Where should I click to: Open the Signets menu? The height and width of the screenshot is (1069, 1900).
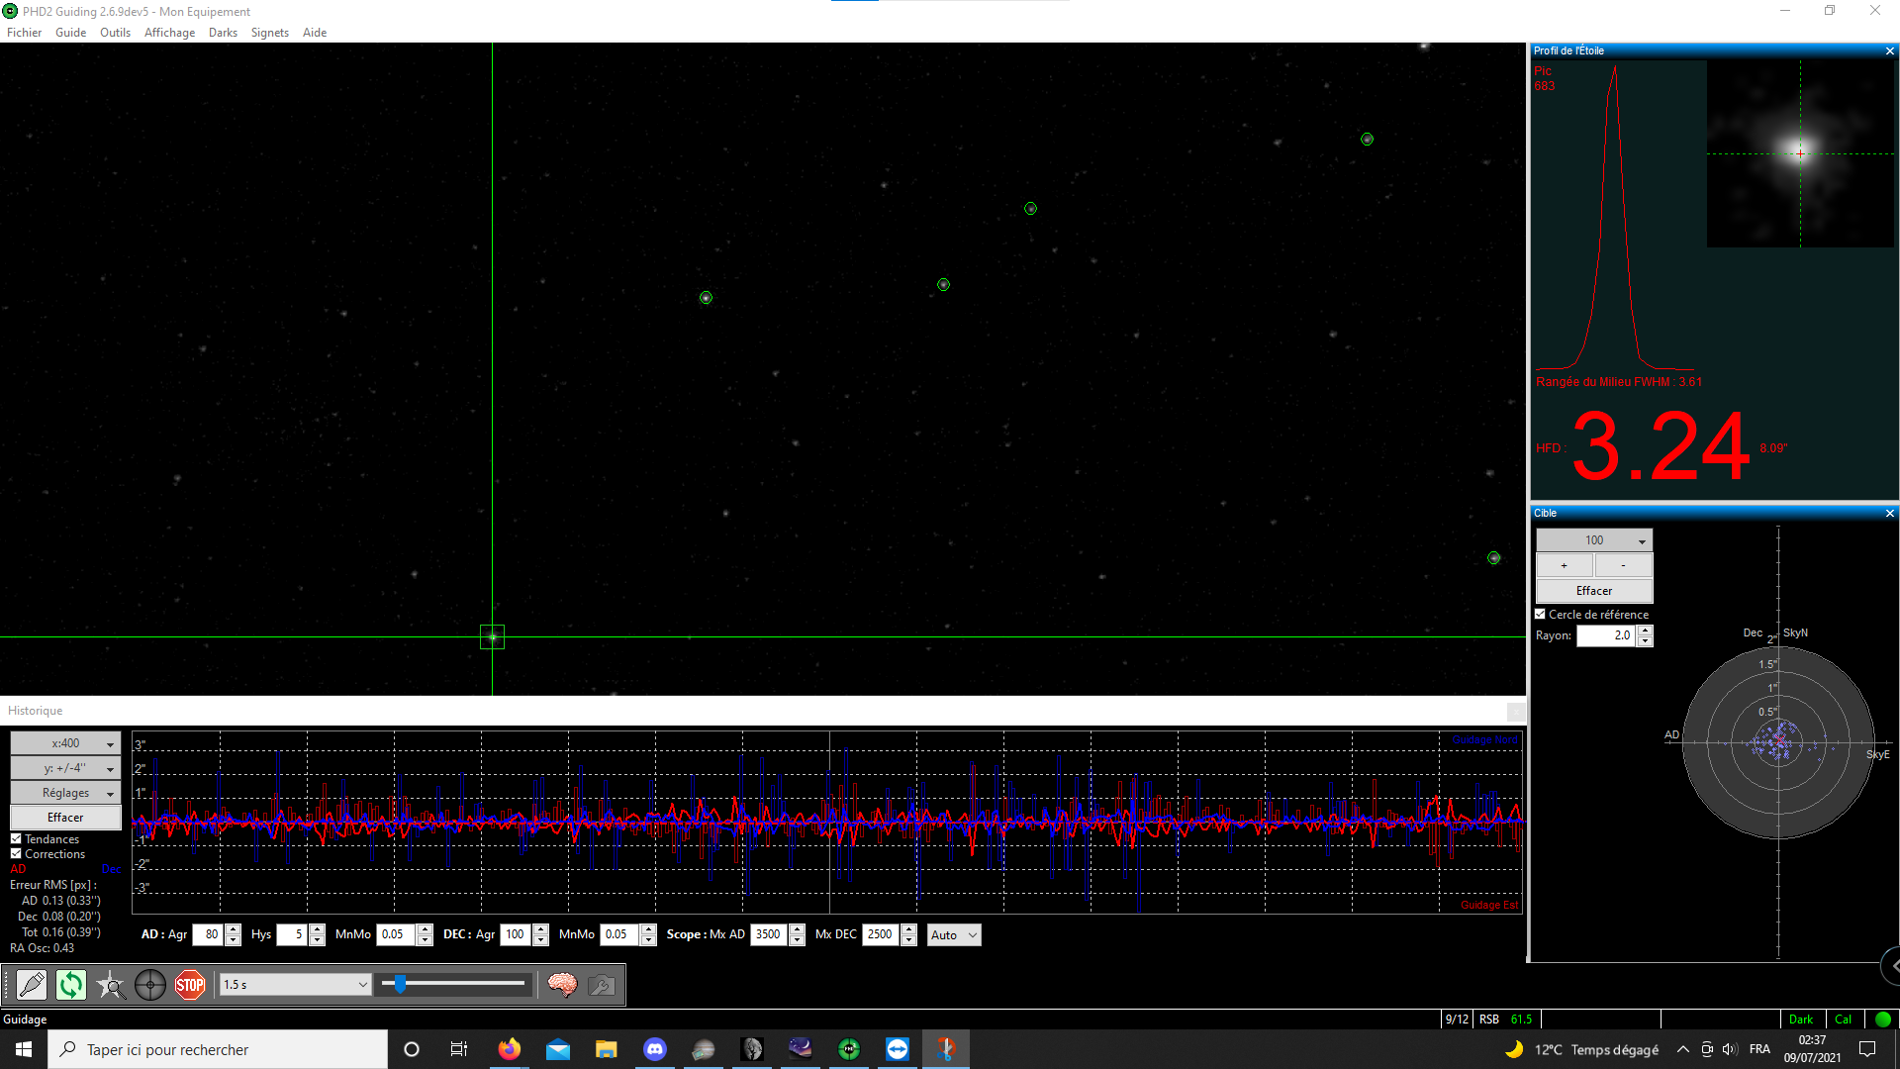point(269,33)
